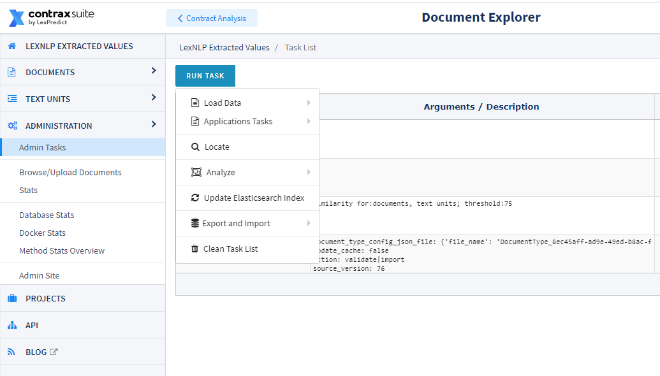Click the Applications Tasks document icon
The image size is (660, 376).
[x=195, y=121]
